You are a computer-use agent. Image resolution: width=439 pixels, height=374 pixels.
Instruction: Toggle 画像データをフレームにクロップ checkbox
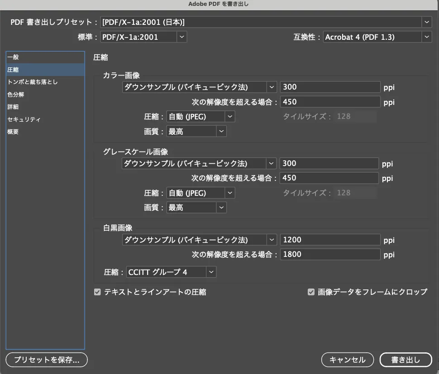[311, 292]
